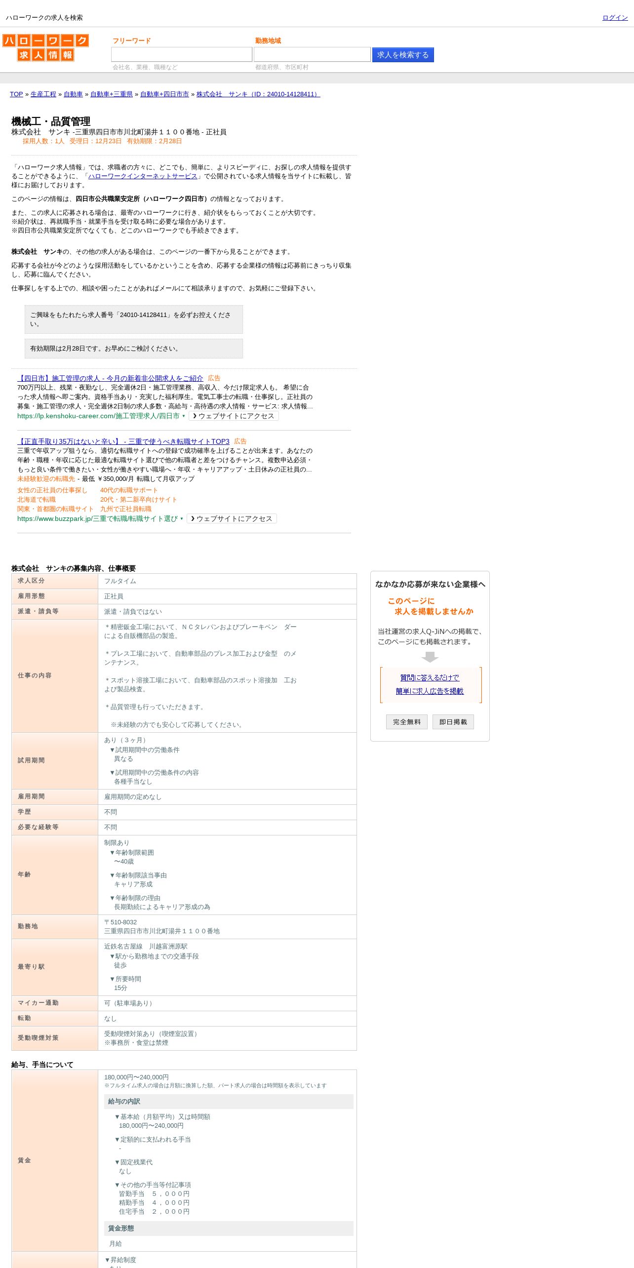Click the 給与の内訳 section header
Screen dimensions: 634x1268
point(229,1102)
